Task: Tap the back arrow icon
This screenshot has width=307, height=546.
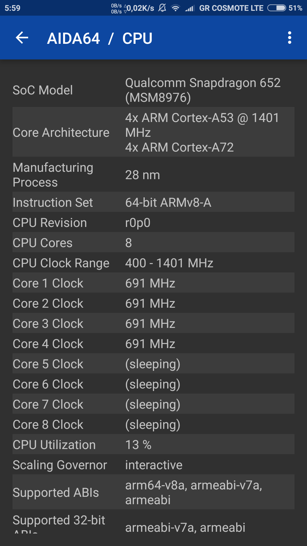Action: pyautogui.click(x=22, y=38)
